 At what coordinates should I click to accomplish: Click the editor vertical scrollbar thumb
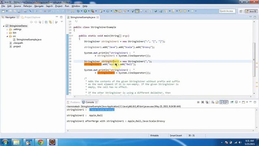coord(254,60)
